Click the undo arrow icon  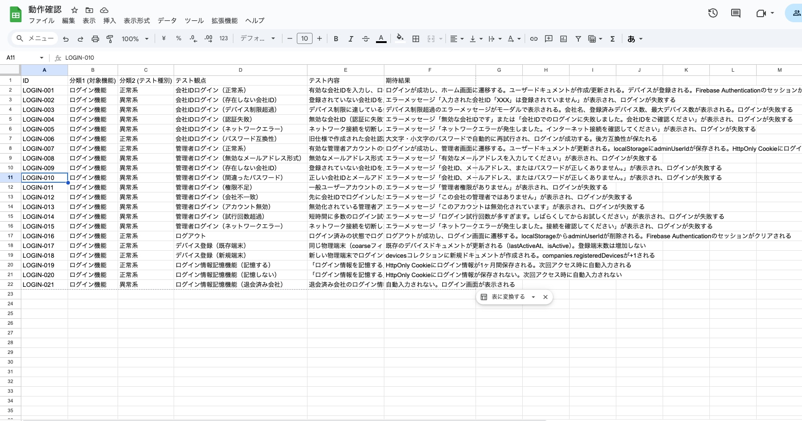tap(66, 39)
